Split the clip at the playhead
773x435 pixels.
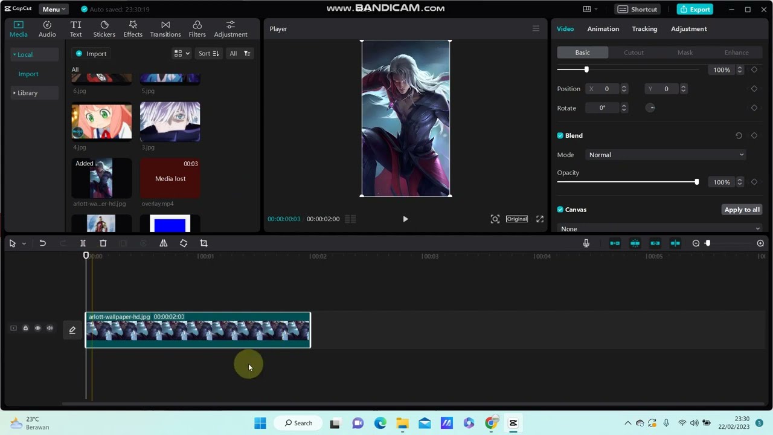[x=83, y=243]
